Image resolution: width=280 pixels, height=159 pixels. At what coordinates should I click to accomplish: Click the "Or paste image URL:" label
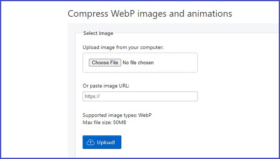(106, 86)
